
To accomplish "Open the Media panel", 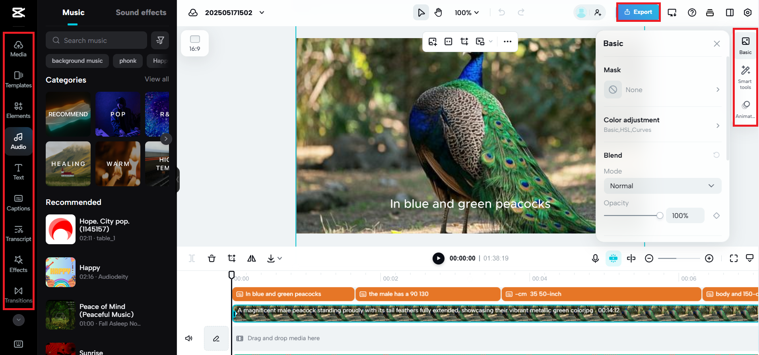I will pyautogui.click(x=18, y=49).
